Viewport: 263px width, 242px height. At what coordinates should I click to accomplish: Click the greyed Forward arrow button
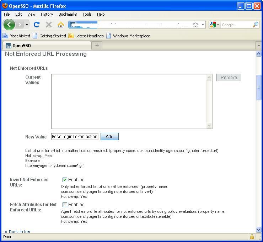(20, 25)
